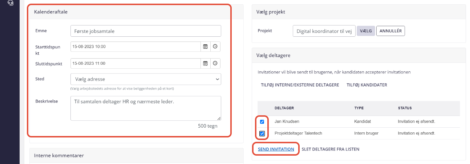The image size is (470, 164).
Task: Click the Emne subject input field
Action: [x=146, y=31]
